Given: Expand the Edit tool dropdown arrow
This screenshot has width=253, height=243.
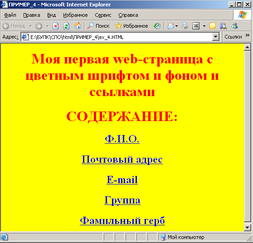Looking at the screenshot, I should pos(204,26).
